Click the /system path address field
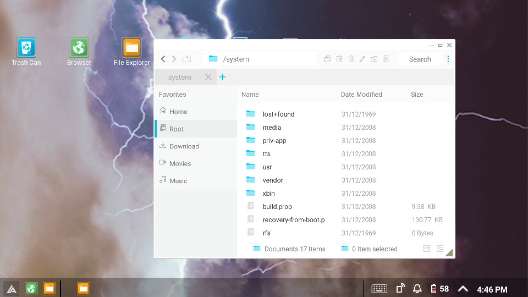Screen dimensions: 528x297 point(258,59)
